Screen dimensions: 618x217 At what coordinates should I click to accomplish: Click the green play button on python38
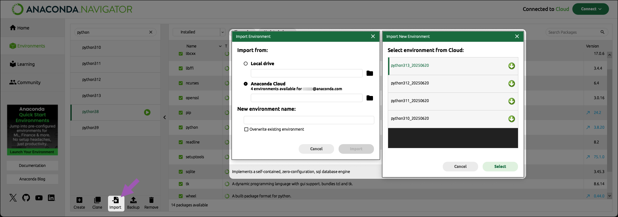(147, 112)
